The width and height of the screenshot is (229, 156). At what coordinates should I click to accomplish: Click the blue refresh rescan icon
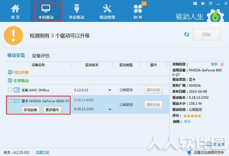click(187, 35)
